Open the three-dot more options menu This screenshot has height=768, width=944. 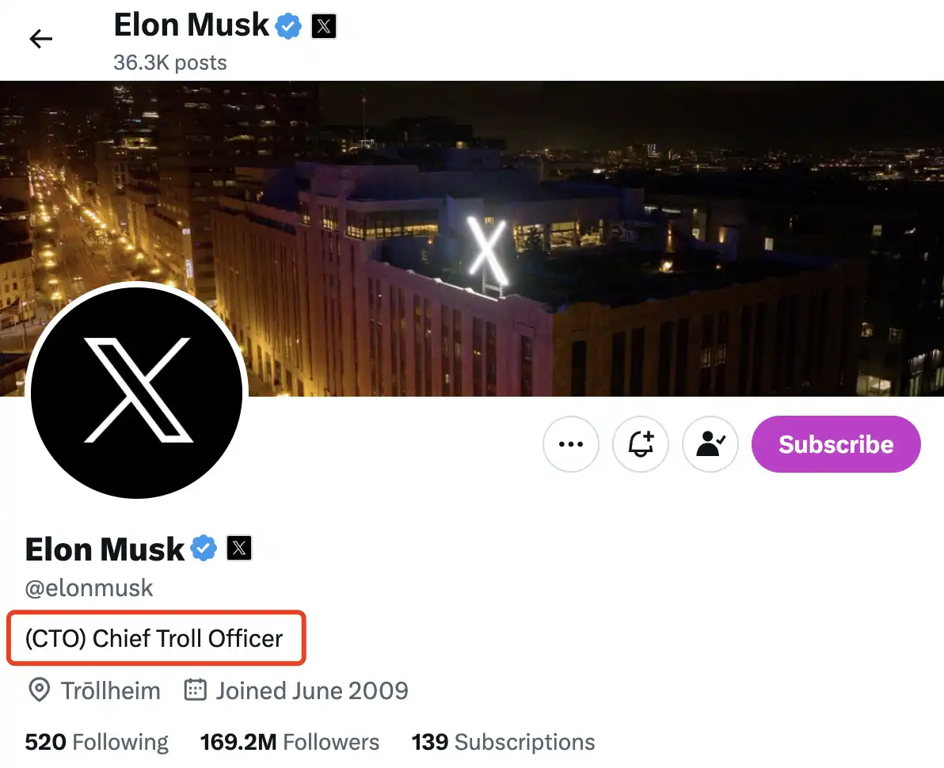click(x=571, y=444)
